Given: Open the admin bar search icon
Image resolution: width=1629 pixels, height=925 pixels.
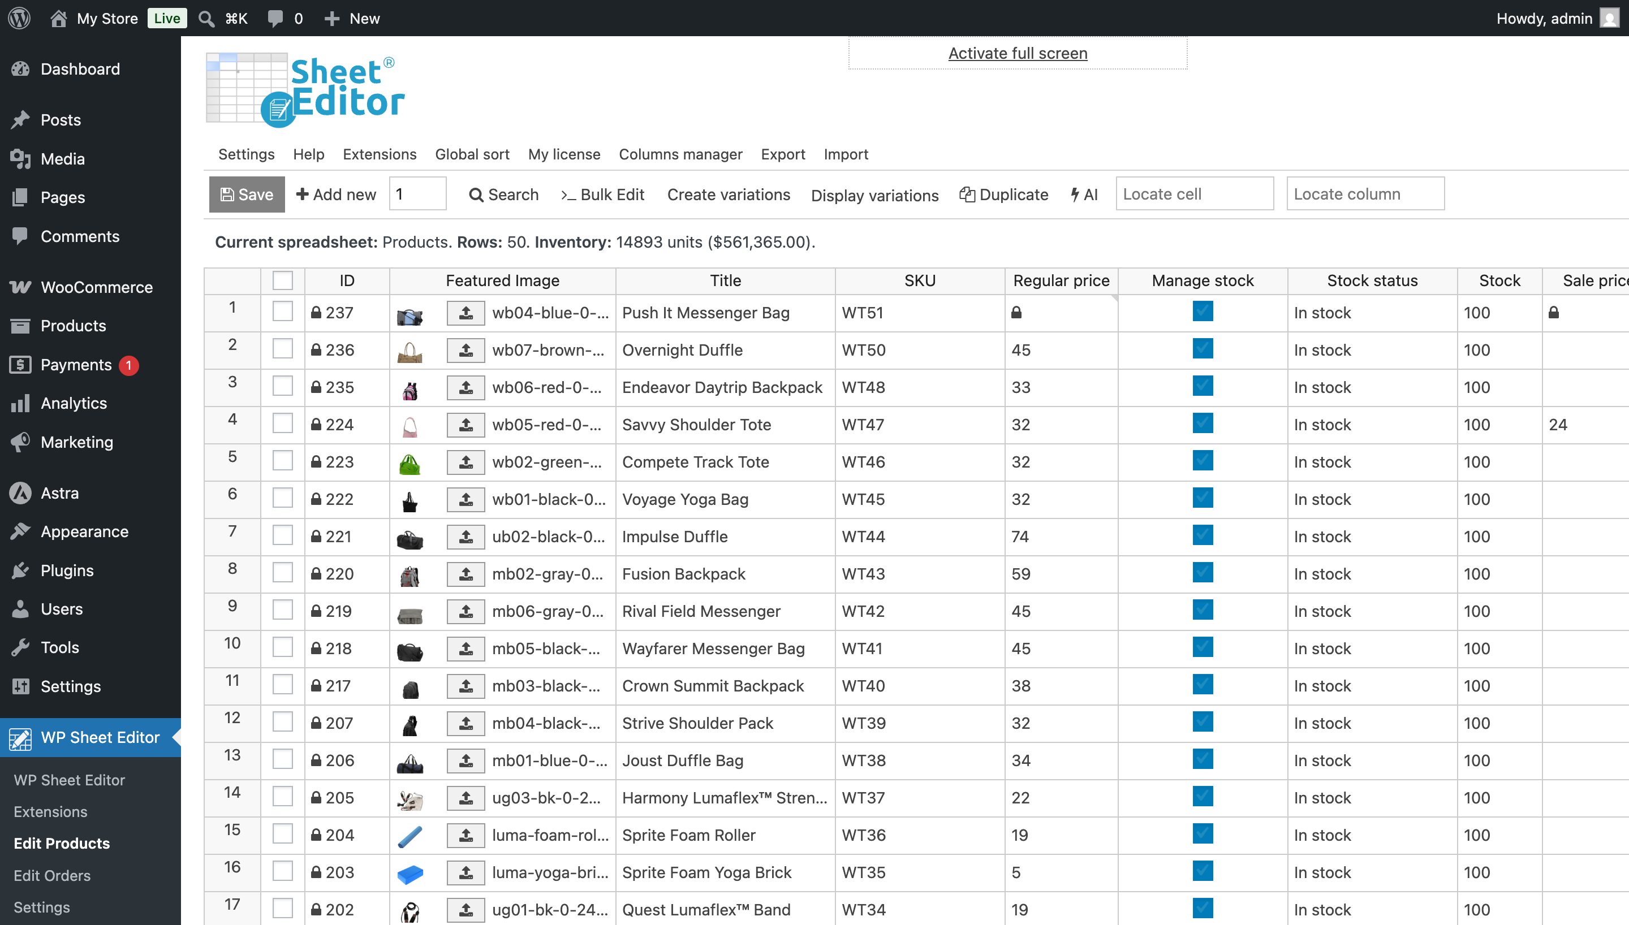Looking at the screenshot, I should coord(206,19).
